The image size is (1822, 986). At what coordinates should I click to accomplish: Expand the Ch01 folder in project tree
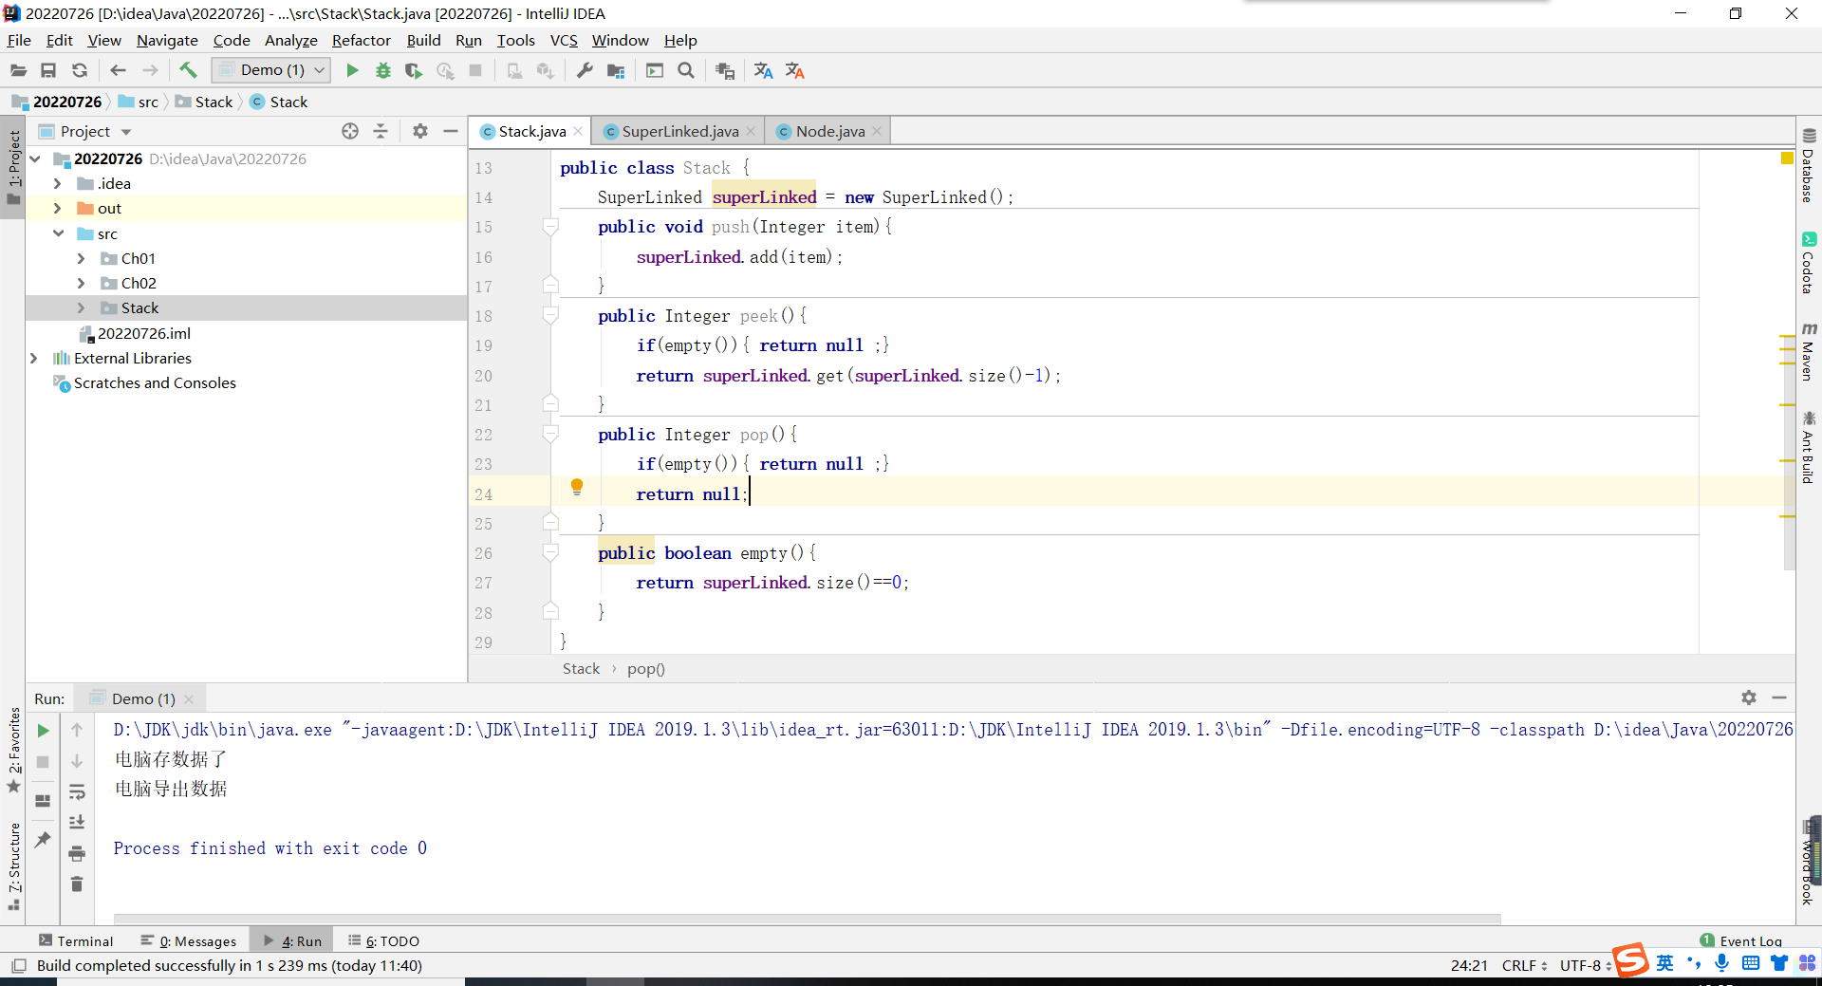[x=81, y=258]
